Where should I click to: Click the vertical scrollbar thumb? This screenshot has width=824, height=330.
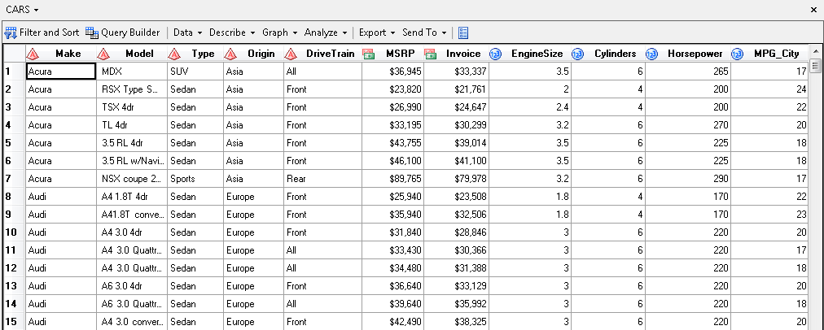click(x=816, y=66)
